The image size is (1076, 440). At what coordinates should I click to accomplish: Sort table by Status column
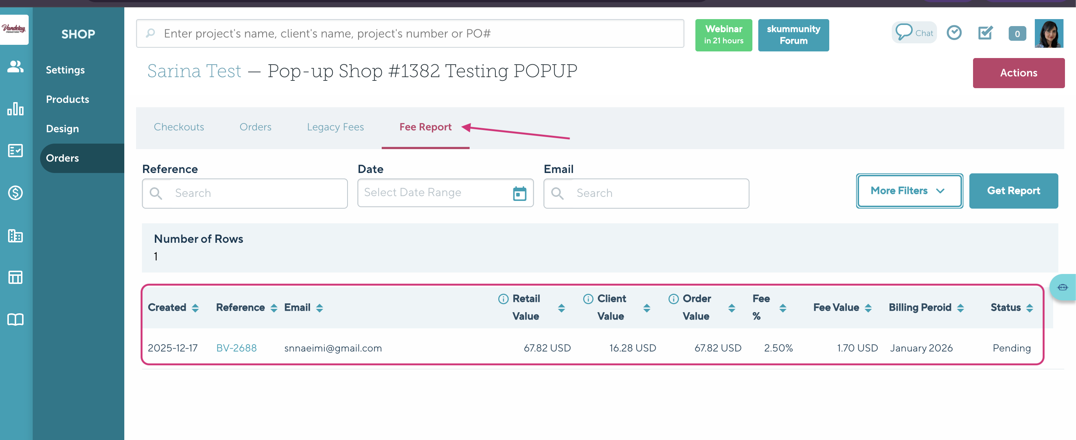coord(1029,308)
